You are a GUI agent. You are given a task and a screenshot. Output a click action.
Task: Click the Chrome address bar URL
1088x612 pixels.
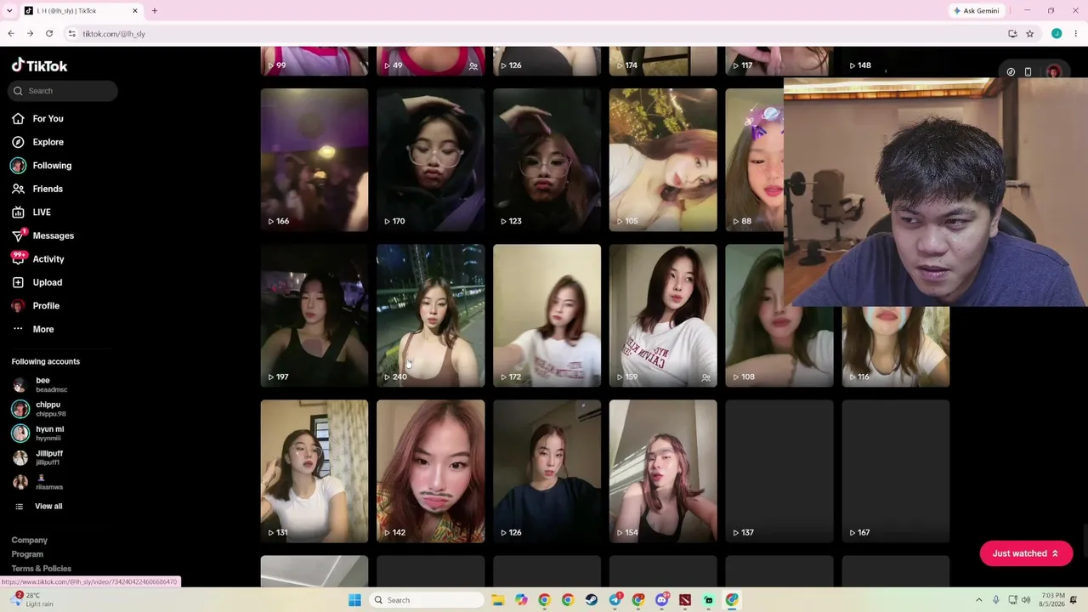point(114,34)
